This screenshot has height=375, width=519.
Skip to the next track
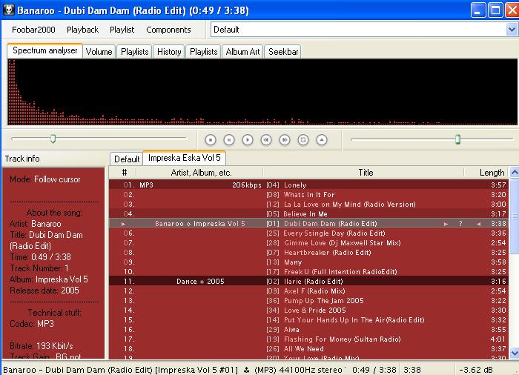pyautogui.click(x=285, y=140)
